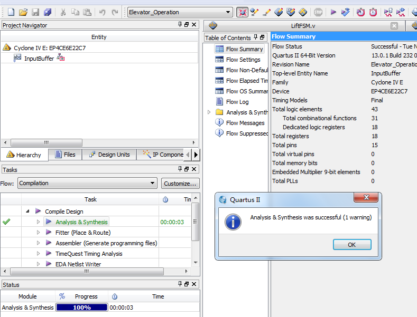Click the New file icon
This screenshot has width=417, height=317.
pyautogui.click(x=11, y=12)
